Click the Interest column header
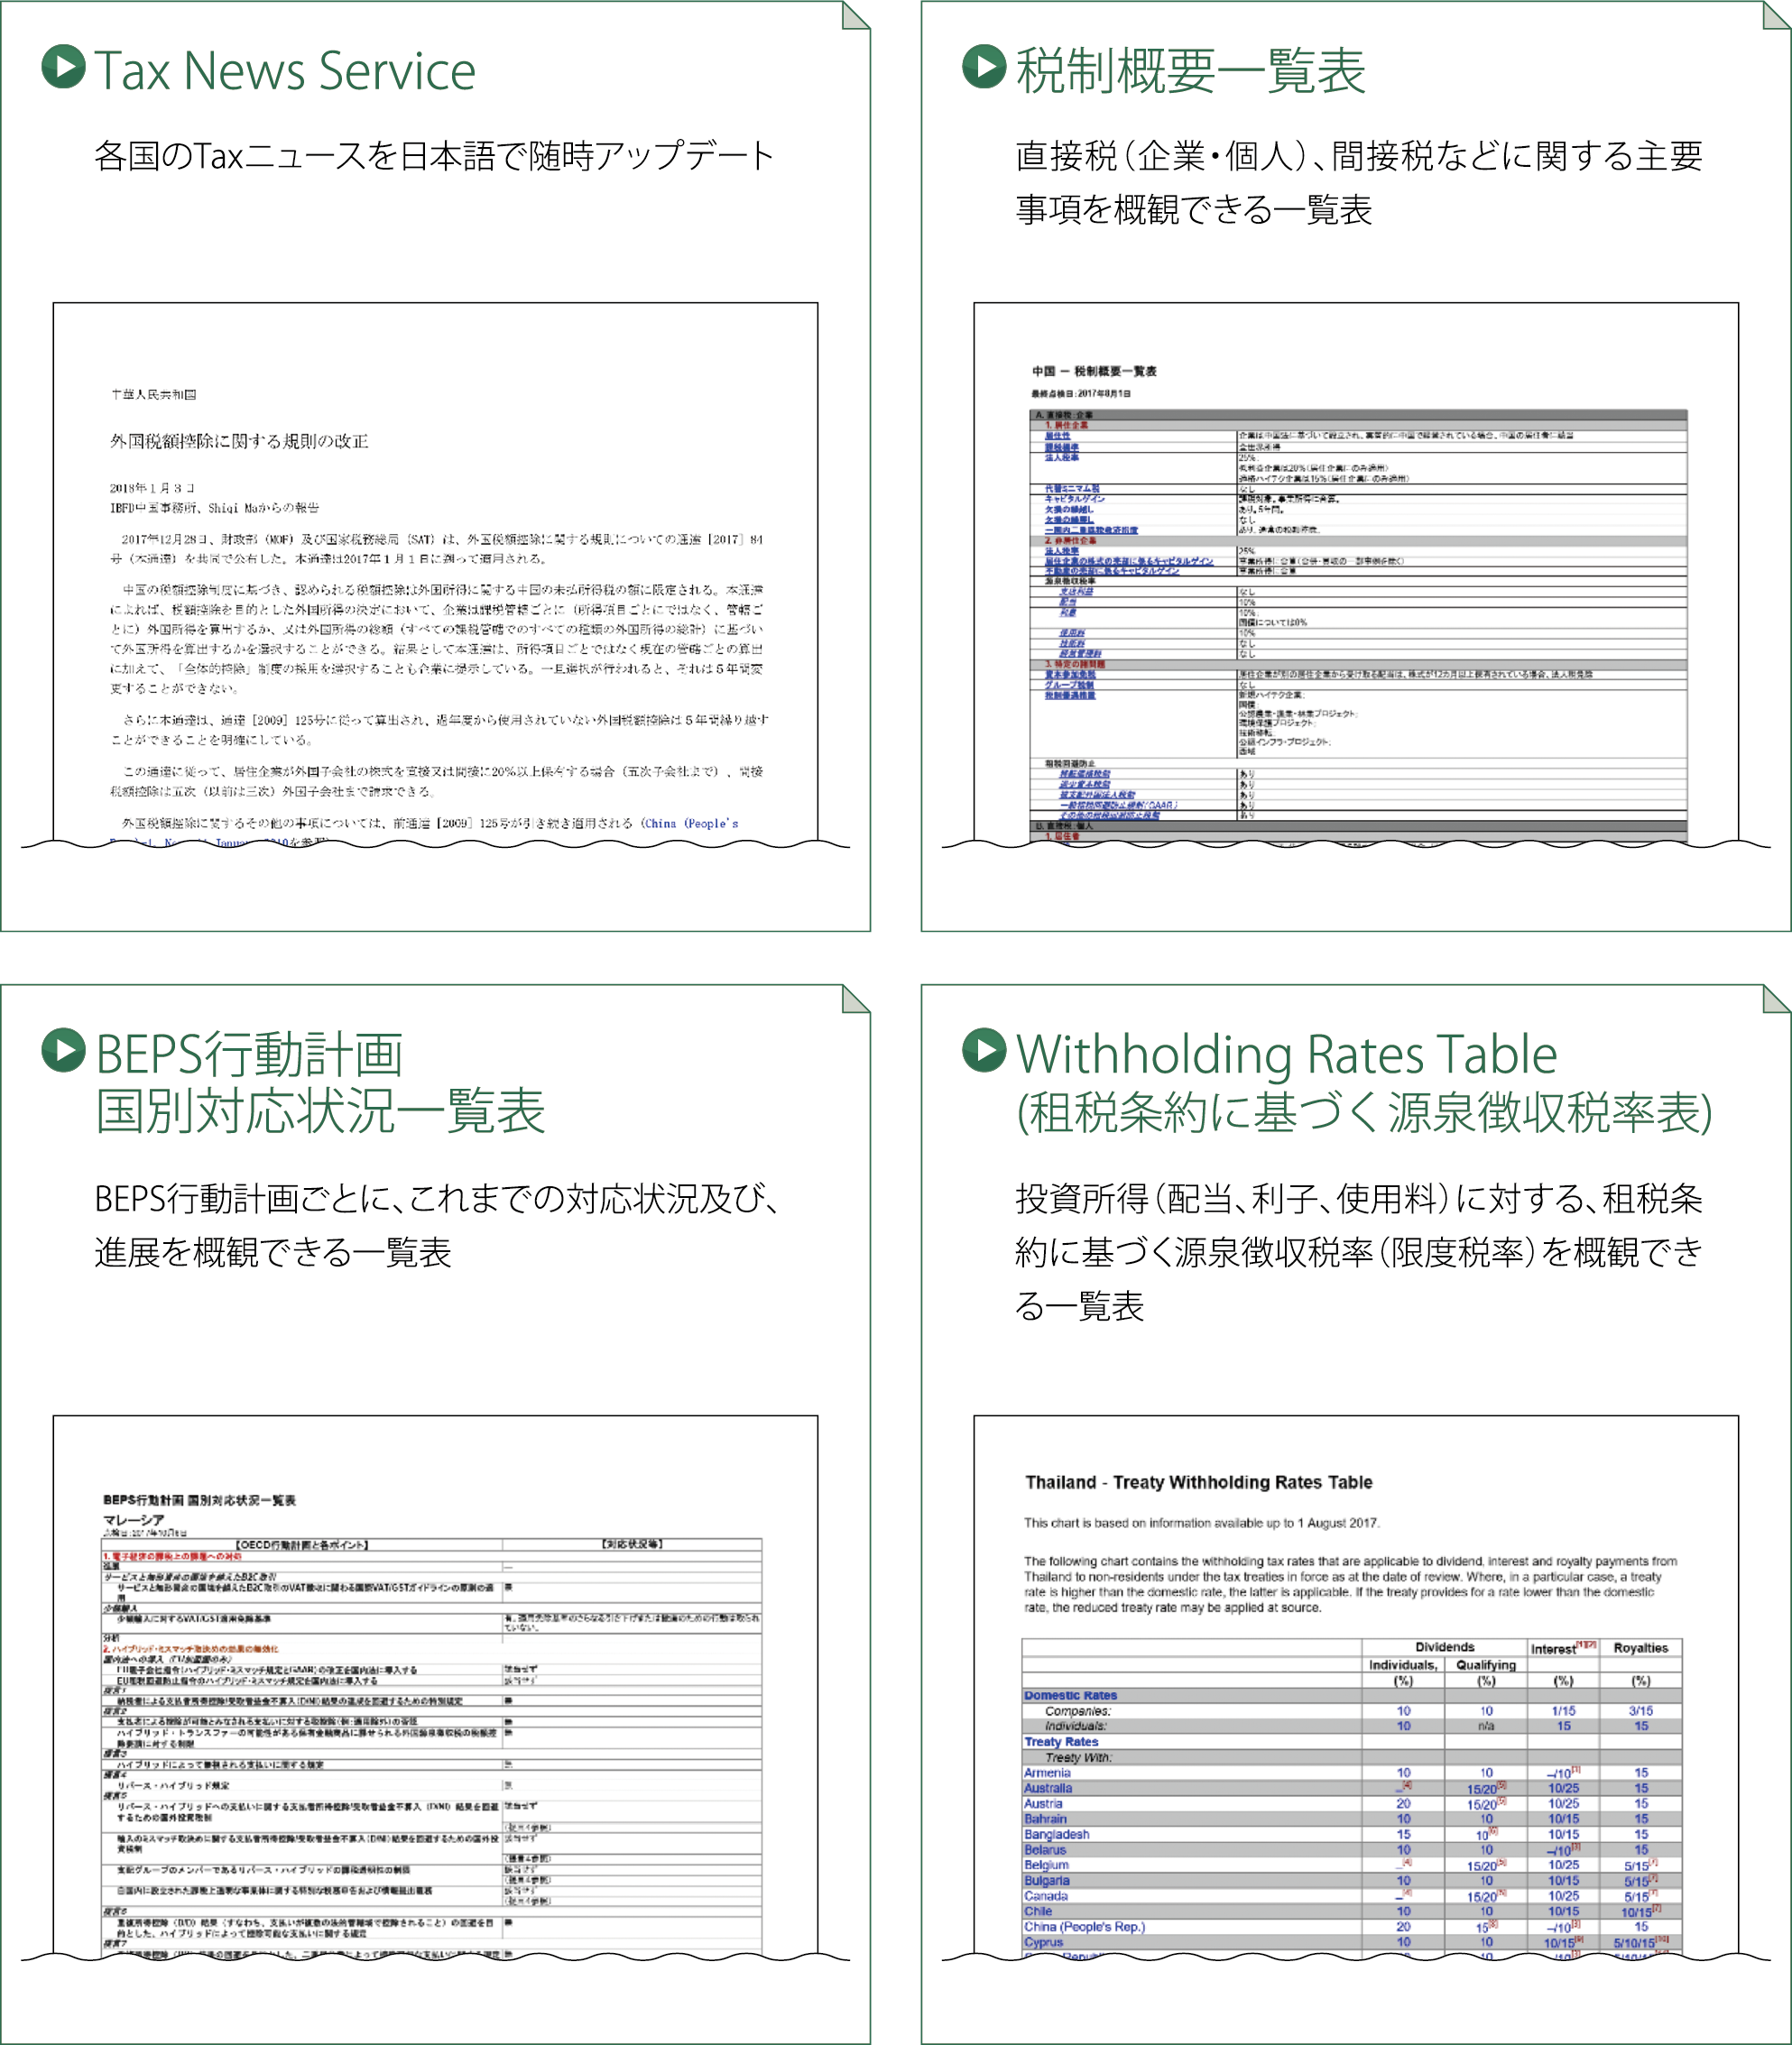 coord(1563,1648)
